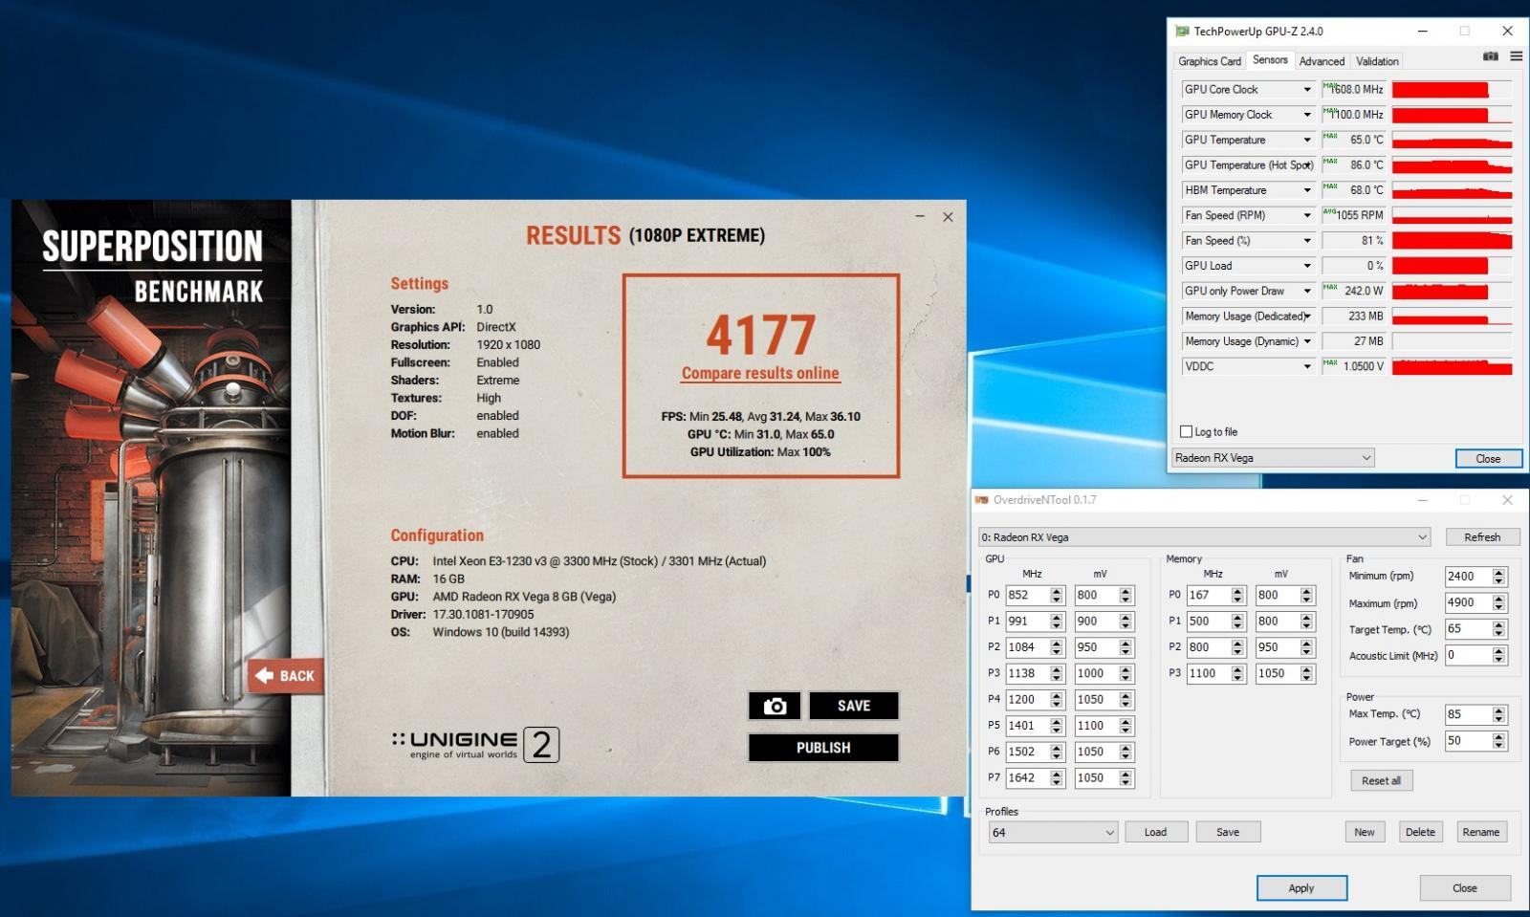Click the OverdriveNTool title bar icon
The image size is (1530, 917).
981,499
